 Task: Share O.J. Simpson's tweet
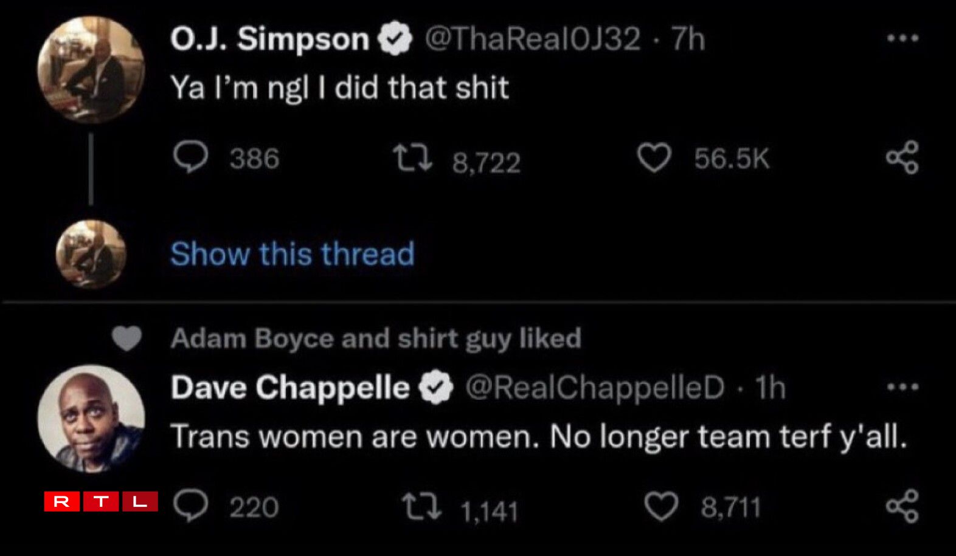[x=902, y=158]
